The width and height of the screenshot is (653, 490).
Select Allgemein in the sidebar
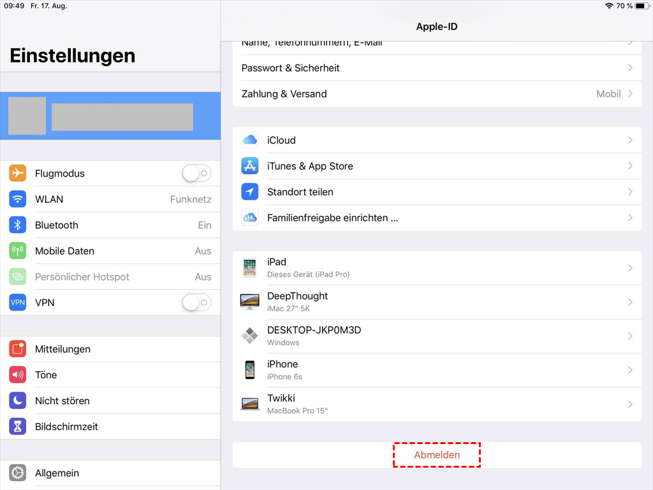(110, 473)
